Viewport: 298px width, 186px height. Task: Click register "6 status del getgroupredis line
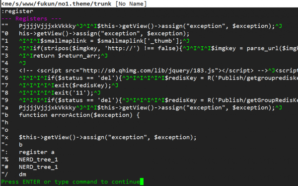(158, 78)
